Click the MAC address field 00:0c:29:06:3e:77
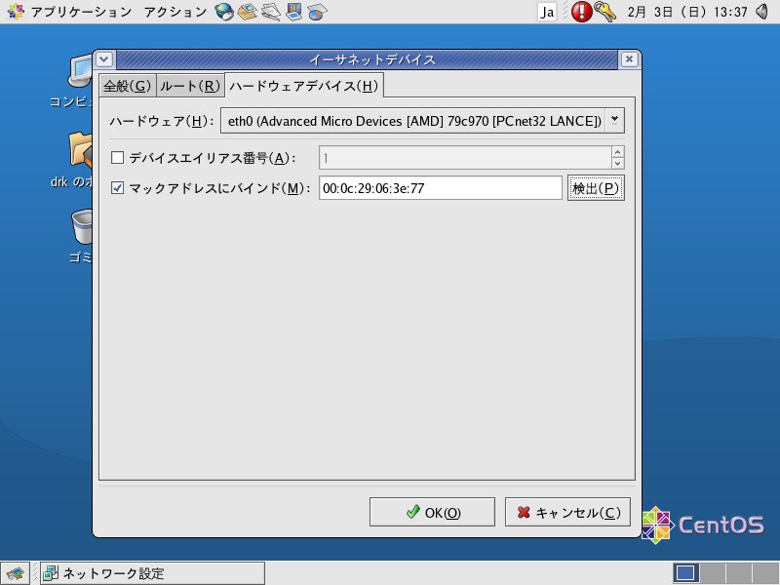 tap(441, 188)
